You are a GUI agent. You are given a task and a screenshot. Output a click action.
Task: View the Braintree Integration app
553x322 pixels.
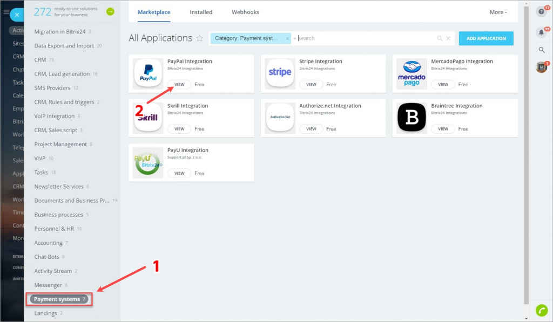click(443, 129)
